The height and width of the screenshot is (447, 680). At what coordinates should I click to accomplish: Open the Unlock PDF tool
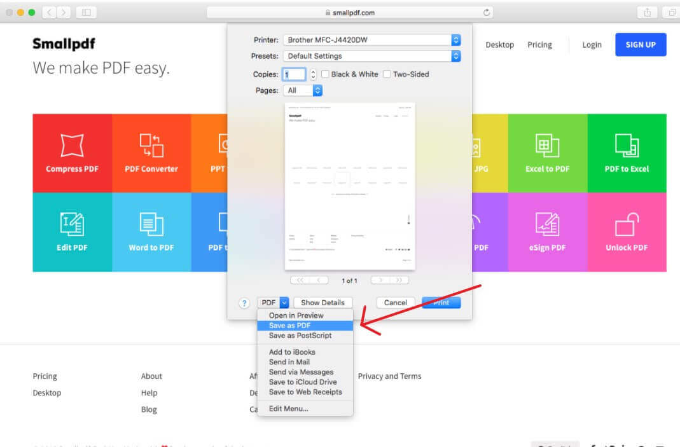click(x=627, y=232)
